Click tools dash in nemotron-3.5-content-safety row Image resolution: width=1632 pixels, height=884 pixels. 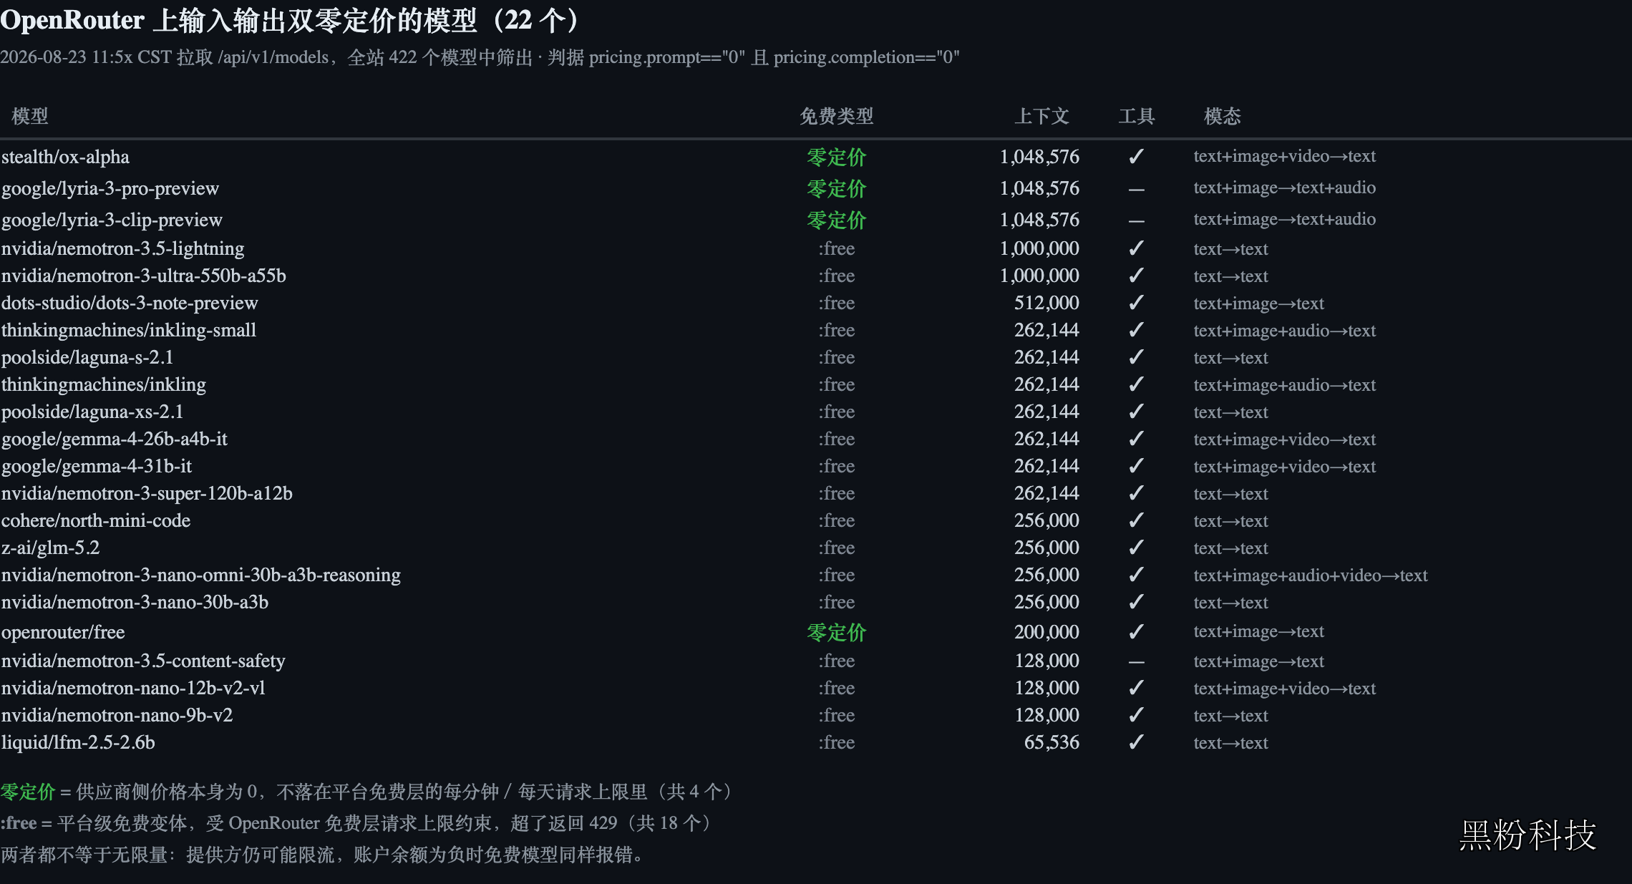pyautogui.click(x=1137, y=662)
